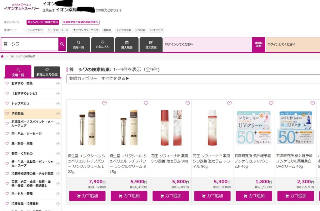Click the テレビで紹介 keyword tag
Screen dimensions: 320x211
coord(35,30)
